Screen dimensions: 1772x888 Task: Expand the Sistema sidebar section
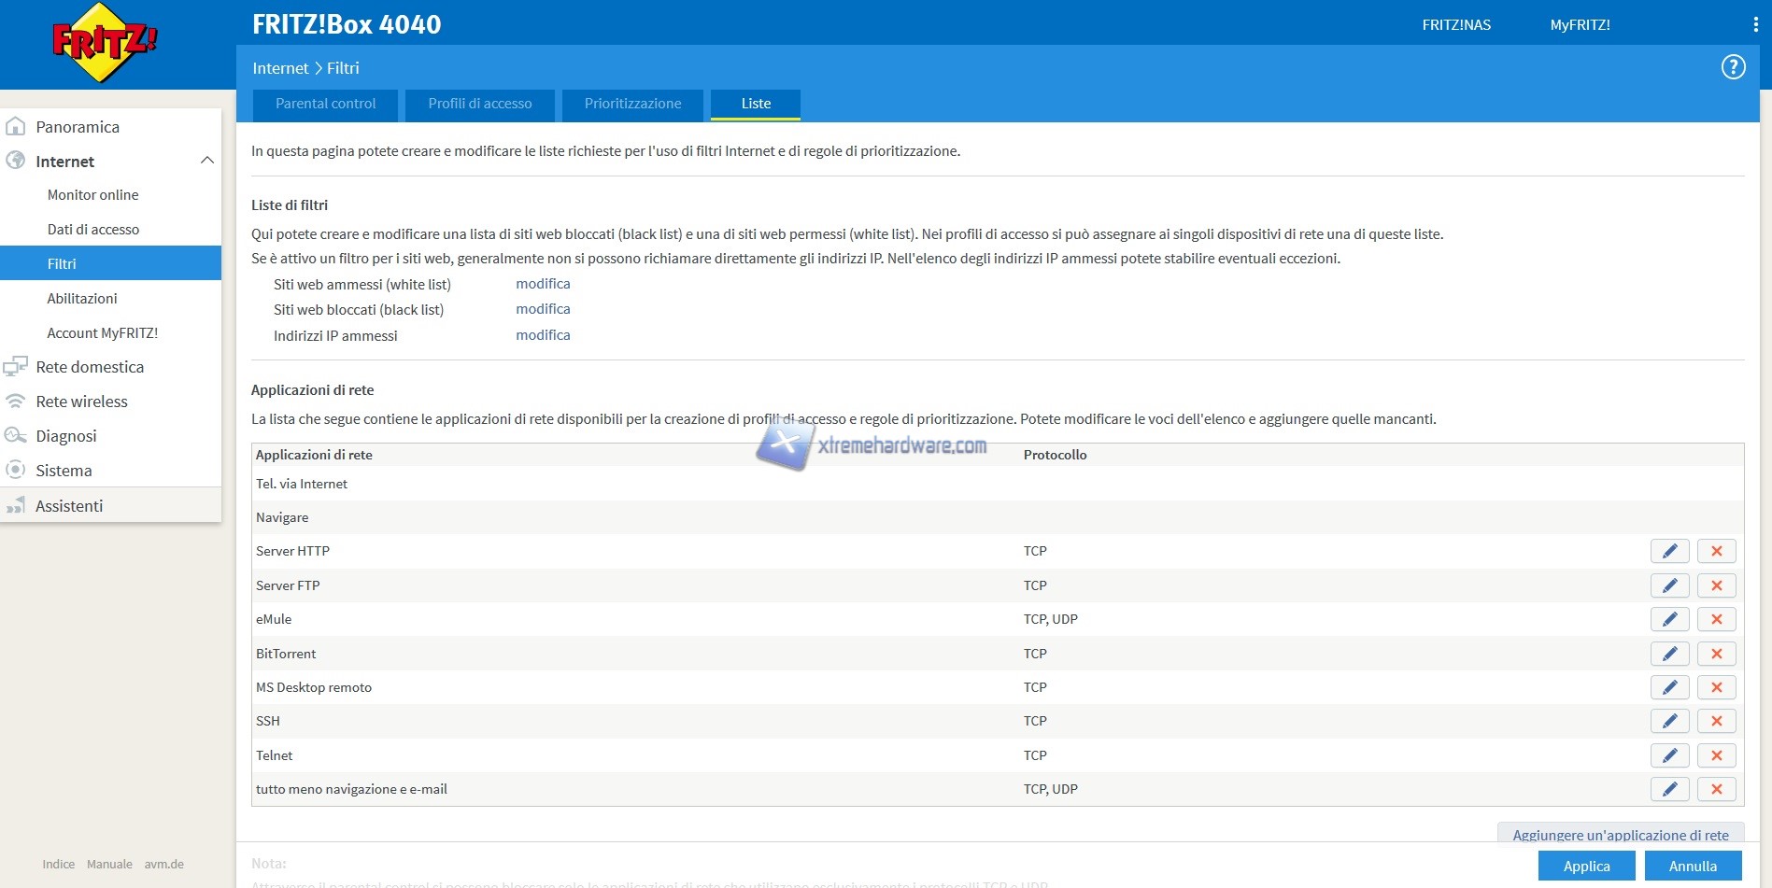point(64,471)
